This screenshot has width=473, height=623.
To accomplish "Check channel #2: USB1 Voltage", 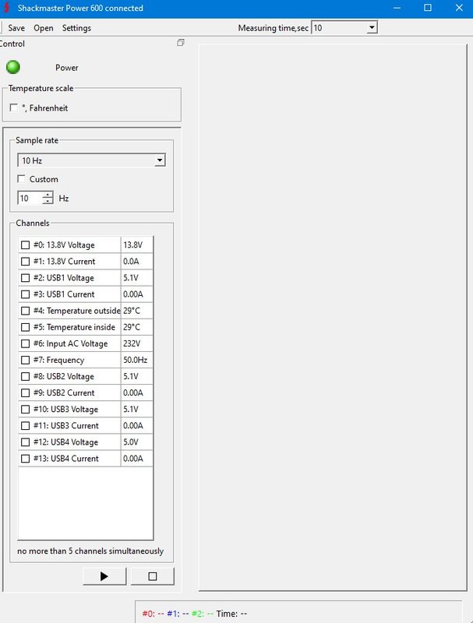I will (x=25, y=278).
